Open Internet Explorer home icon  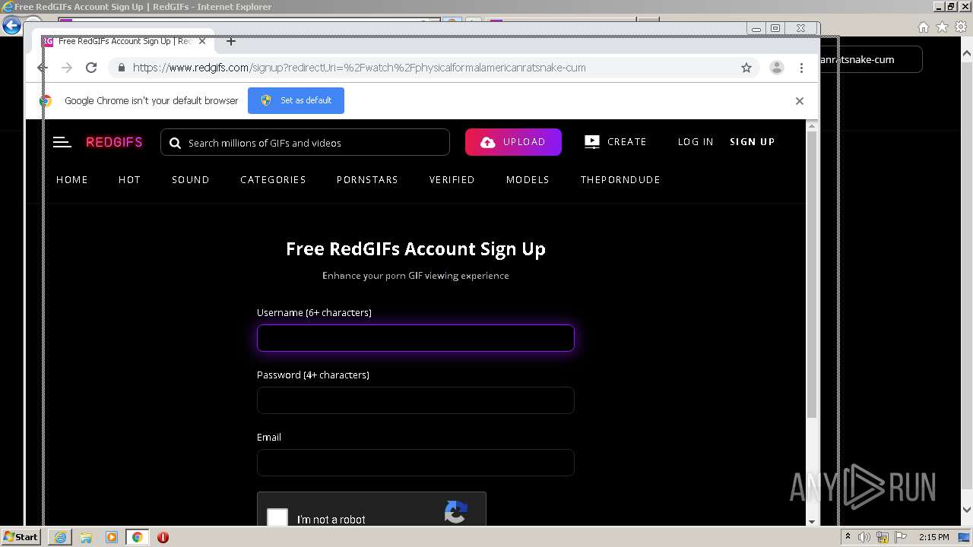click(x=923, y=27)
